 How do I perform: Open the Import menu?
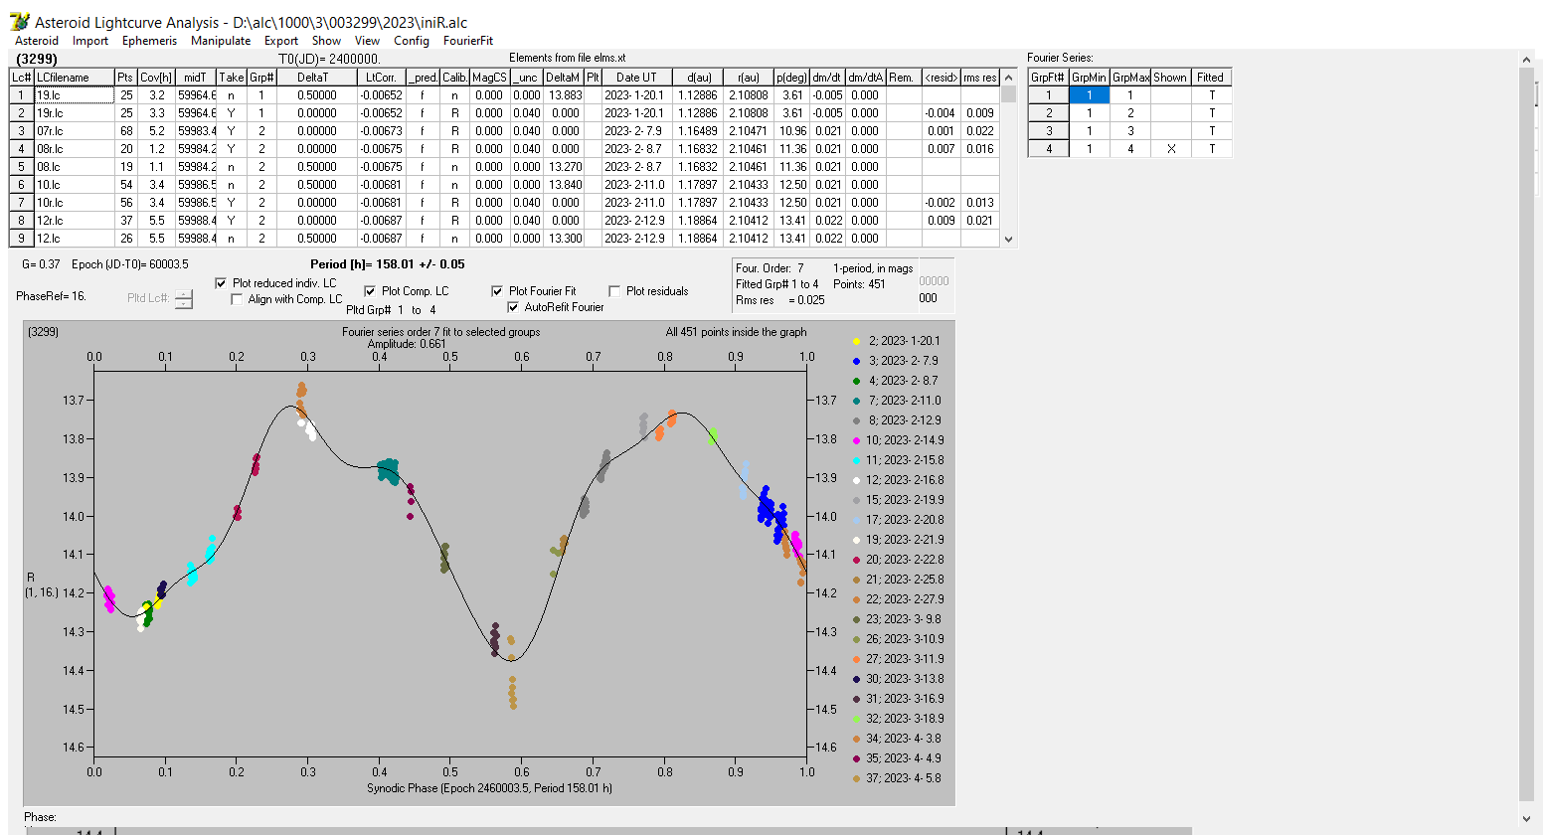click(90, 41)
